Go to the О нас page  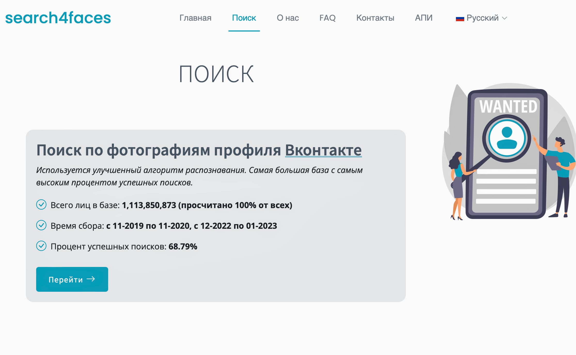288,18
